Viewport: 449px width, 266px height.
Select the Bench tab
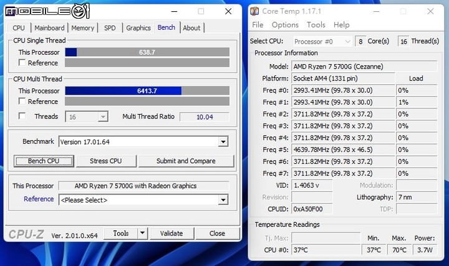(x=167, y=27)
